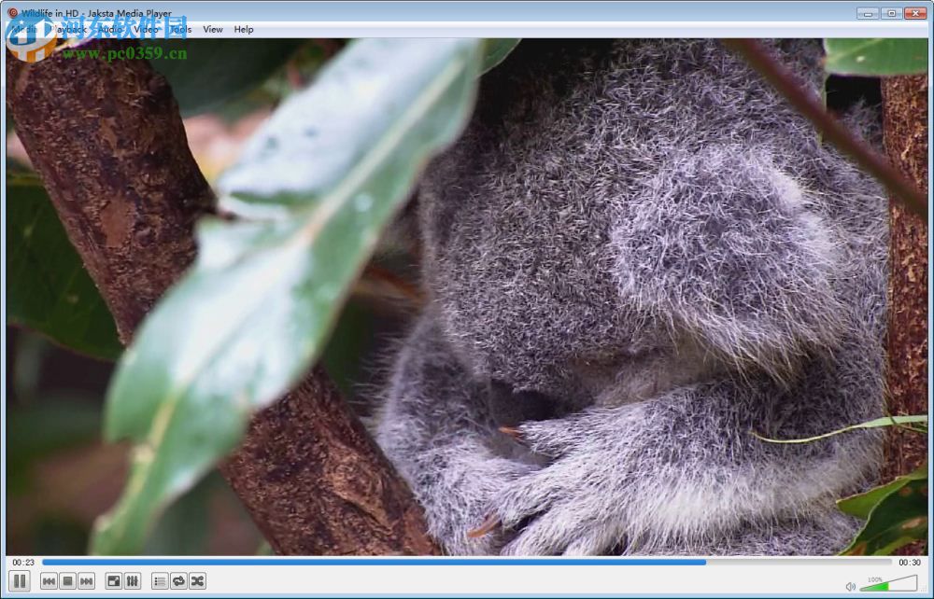Enable shuffle playback mode
This screenshot has height=599, width=934.
tap(198, 580)
